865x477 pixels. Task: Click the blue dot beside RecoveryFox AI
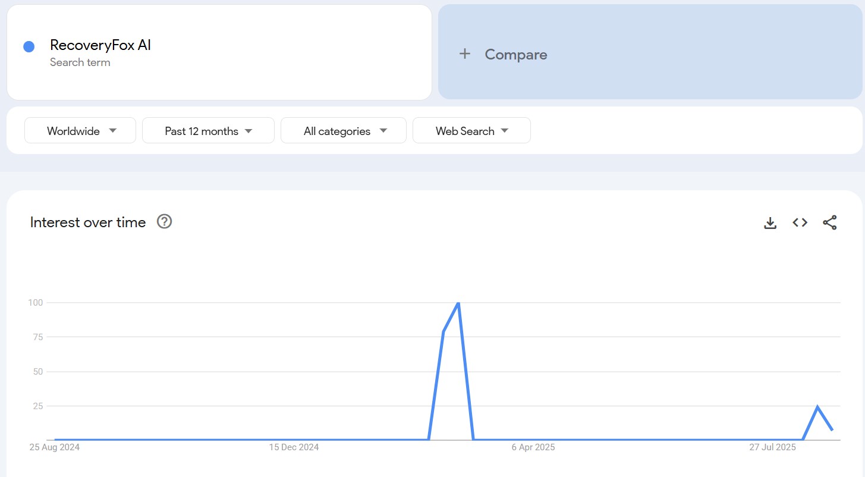click(x=29, y=47)
